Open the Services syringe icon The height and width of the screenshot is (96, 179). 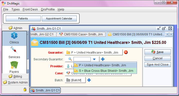click(x=14, y=50)
